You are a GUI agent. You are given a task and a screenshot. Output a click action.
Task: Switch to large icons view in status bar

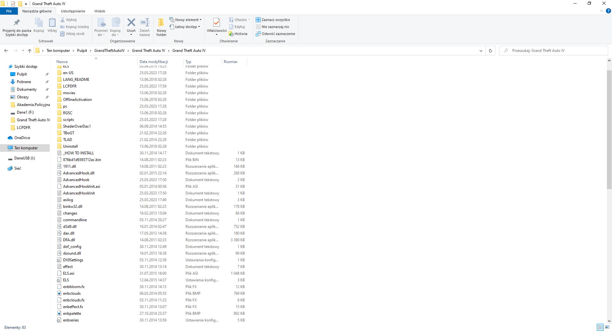click(607, 327)
